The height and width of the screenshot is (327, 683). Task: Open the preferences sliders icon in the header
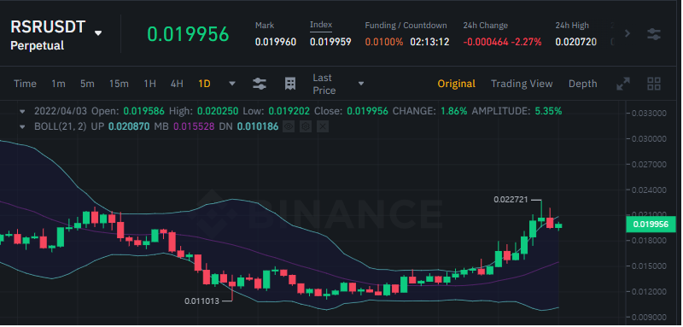(654, 34)
